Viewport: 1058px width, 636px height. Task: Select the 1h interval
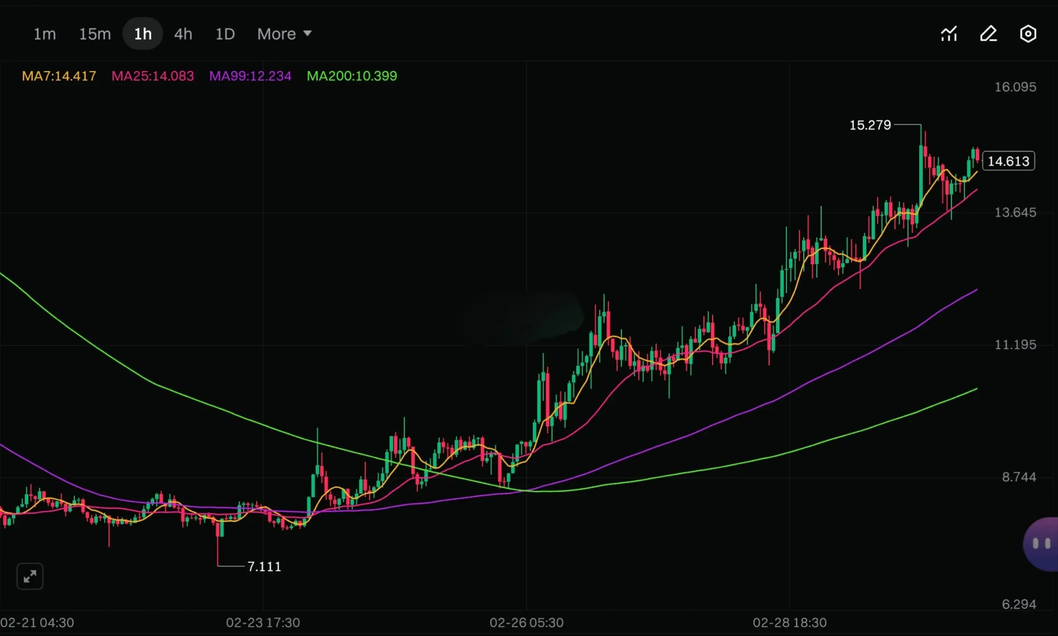[143, 34]
